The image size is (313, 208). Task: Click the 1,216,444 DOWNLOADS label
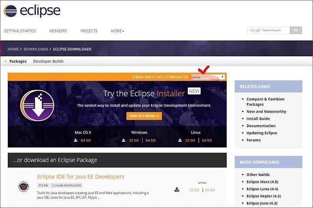(x=66, y=185)
